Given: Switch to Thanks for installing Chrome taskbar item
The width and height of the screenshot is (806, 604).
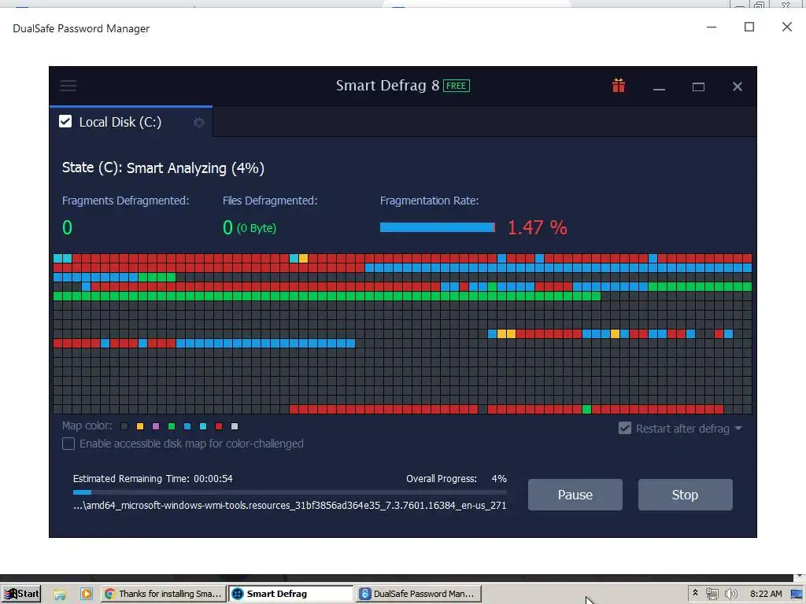Looking at the screenshot, I should tap(162, 594).
